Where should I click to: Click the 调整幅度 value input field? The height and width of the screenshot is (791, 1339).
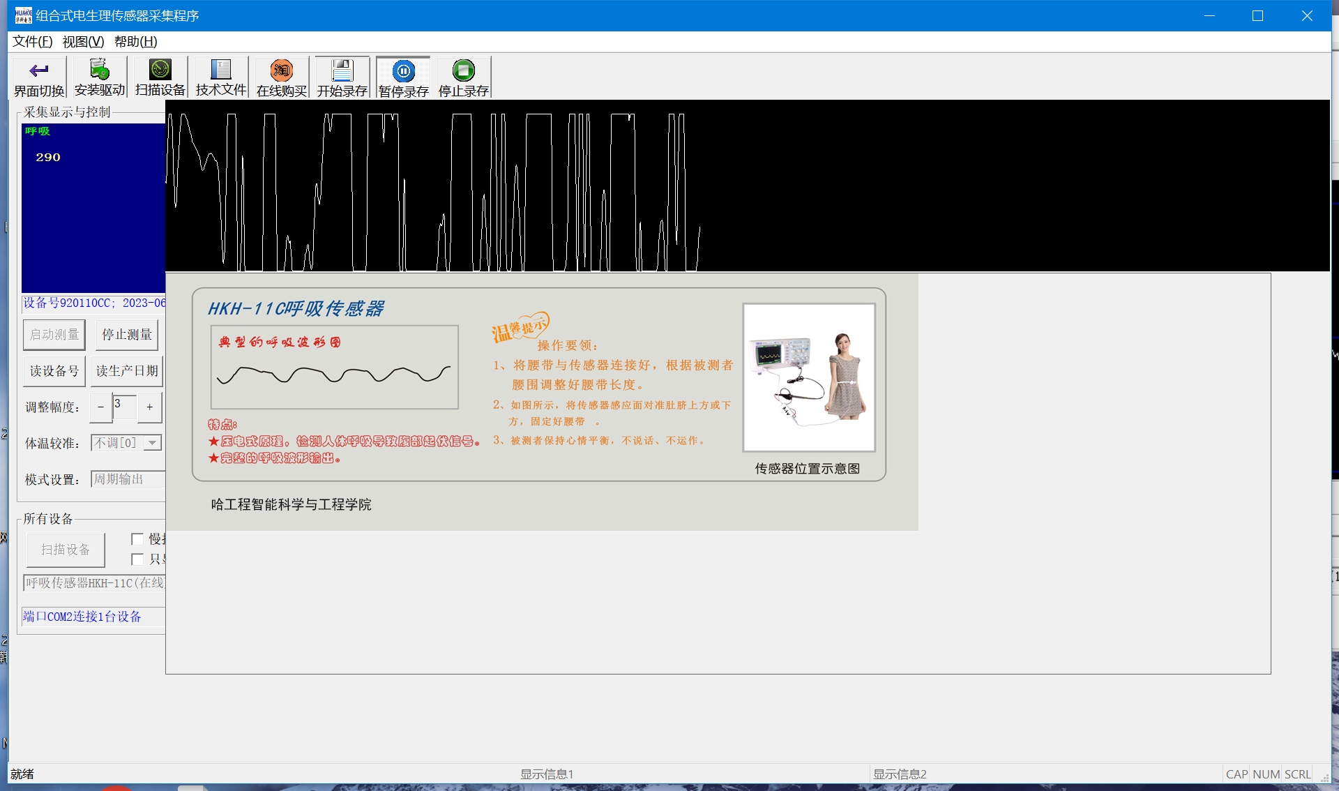(x=124, y=407)
